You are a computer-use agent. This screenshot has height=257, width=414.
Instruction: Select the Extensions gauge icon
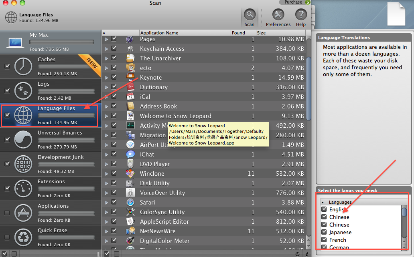23,189
